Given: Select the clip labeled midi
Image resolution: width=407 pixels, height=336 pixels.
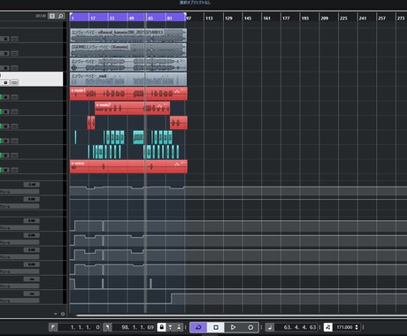Looking at the screenshot, I should (128, 80).
